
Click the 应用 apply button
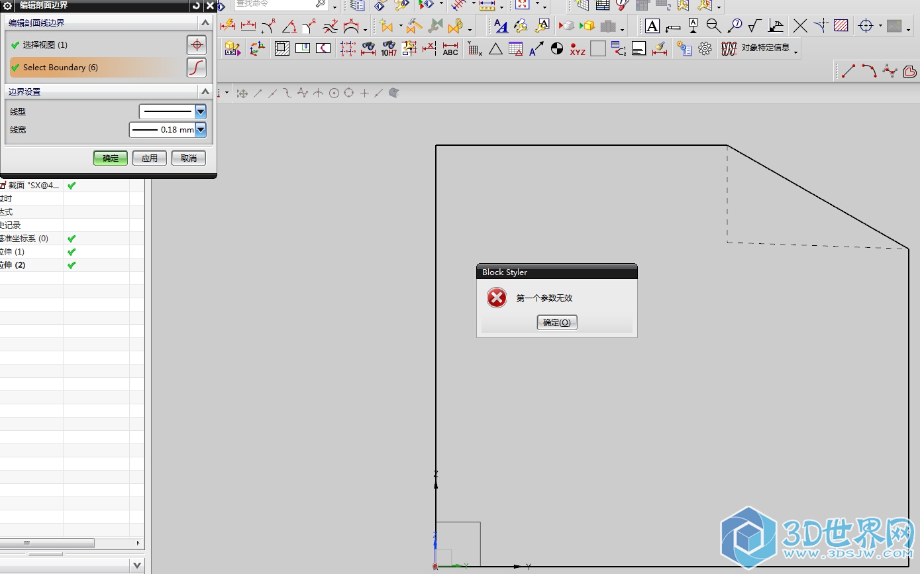tap(150, 158)
